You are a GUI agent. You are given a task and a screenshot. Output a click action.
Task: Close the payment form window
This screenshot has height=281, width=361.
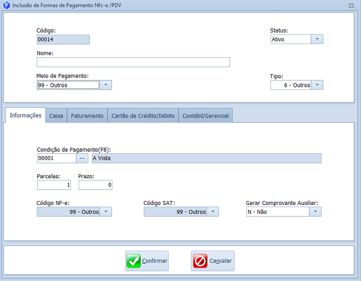pyautogui.click(x=352, y=5)
